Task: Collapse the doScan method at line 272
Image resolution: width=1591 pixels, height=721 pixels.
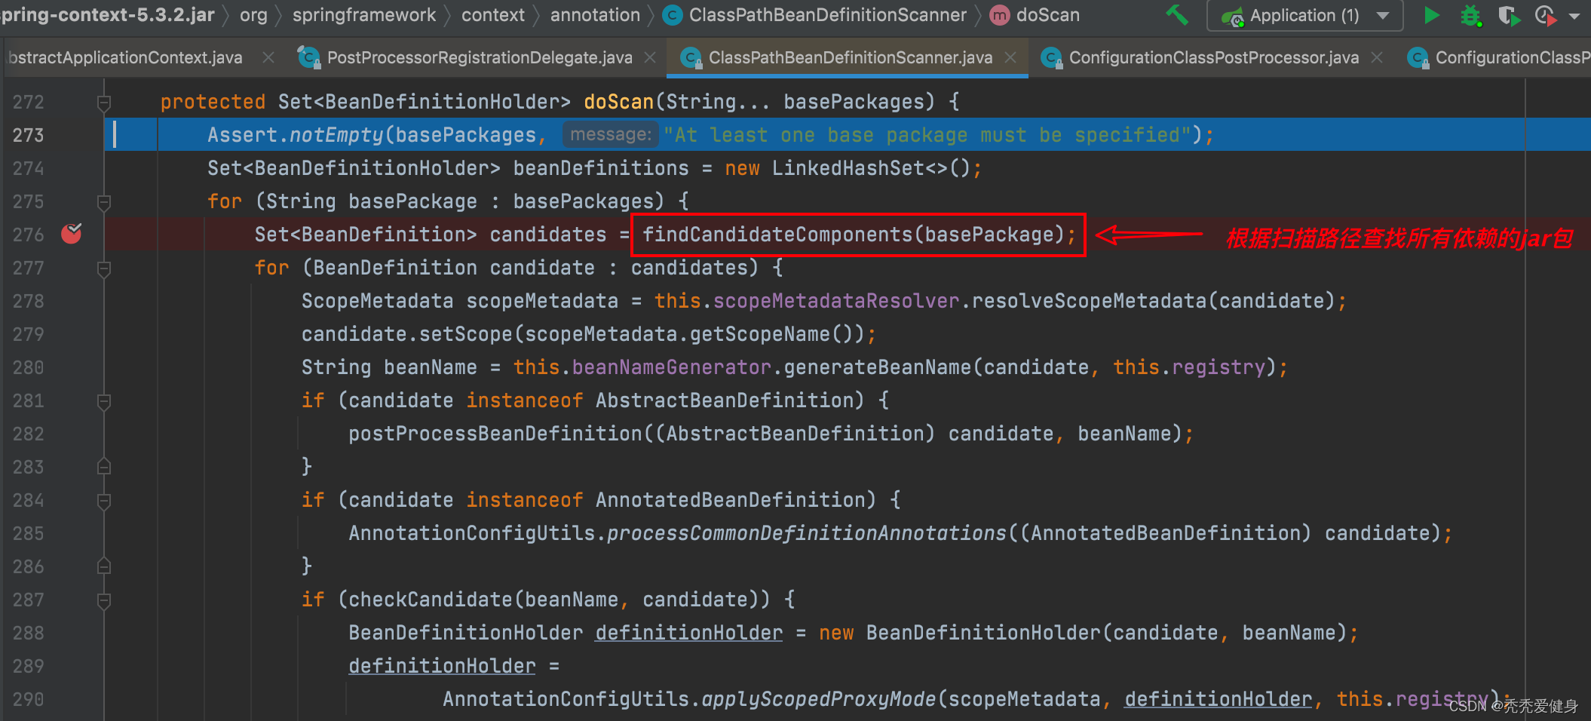Action: click(104, 103)
